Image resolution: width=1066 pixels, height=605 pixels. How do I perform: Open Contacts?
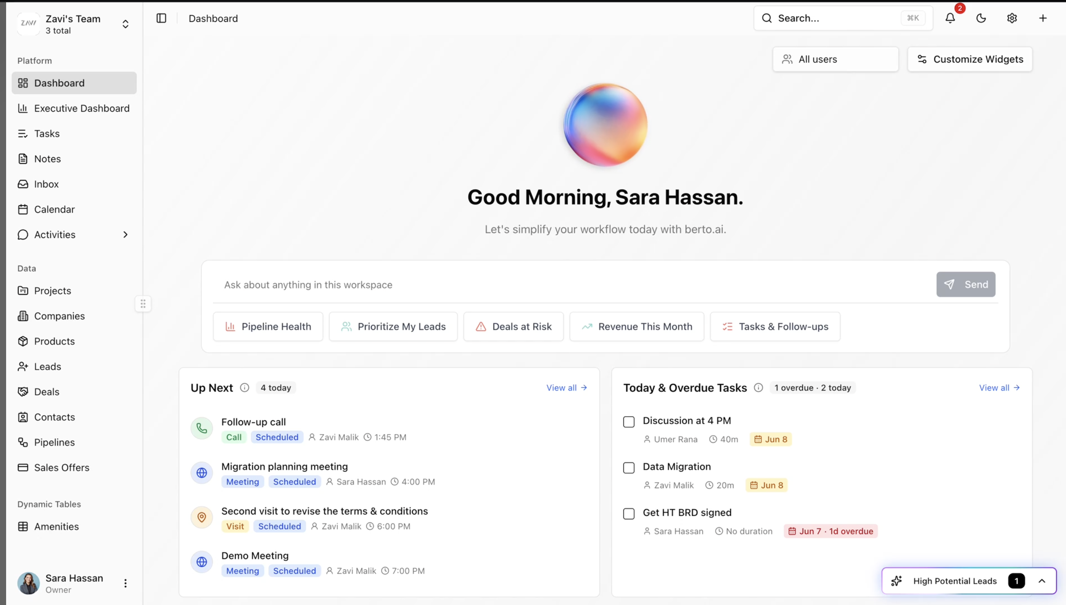coord(74,417)
